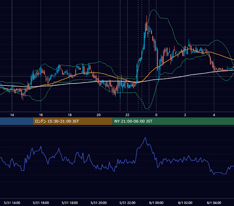Image resolution: width=234 pixels, height=206 pixels.
Task: Select the NY 21:00-06:00 JST session bar
Action: pos(173,121)
